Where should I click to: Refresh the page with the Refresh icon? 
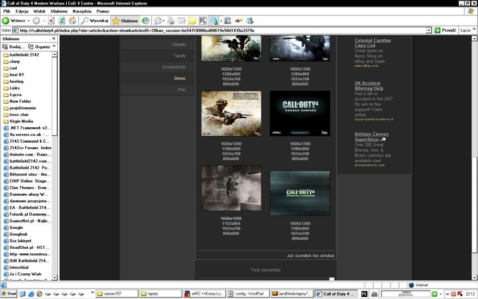click(x=62, y=21)
